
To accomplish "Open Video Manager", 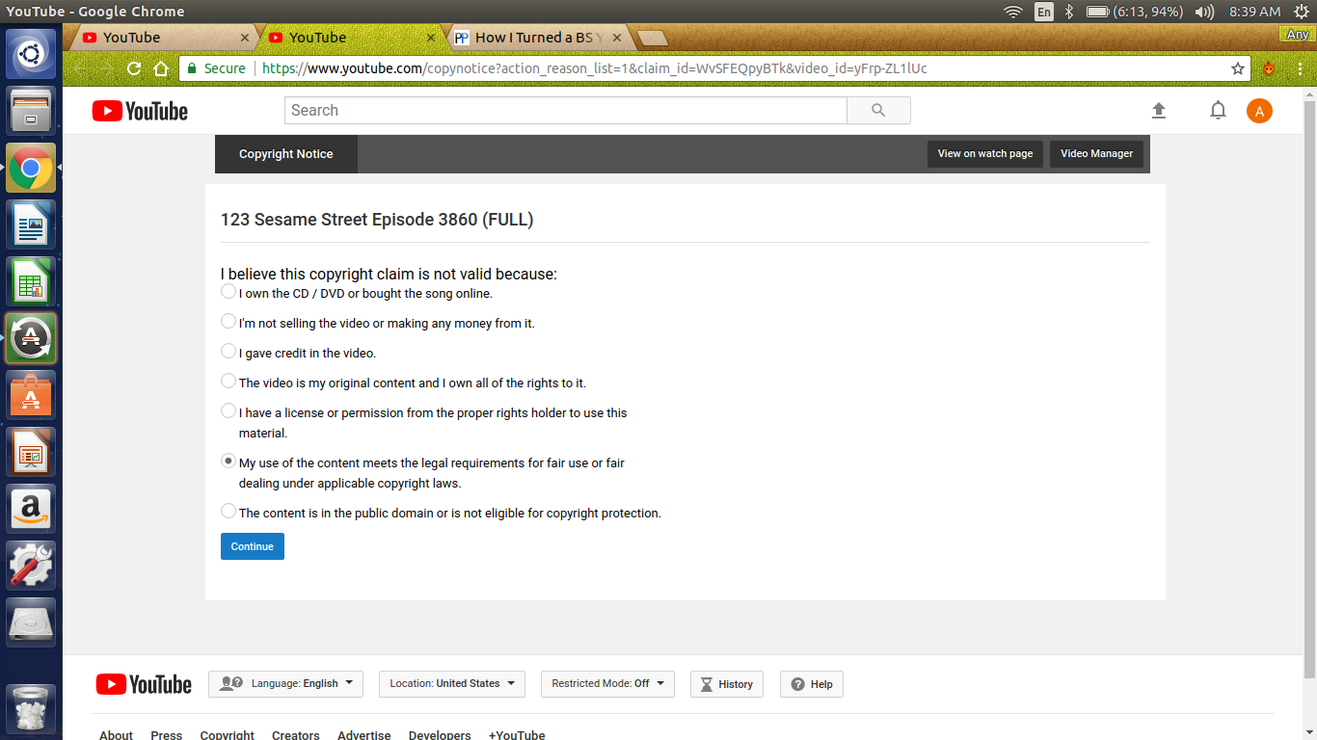I will pyautogui.click(x=1097, y=154).
